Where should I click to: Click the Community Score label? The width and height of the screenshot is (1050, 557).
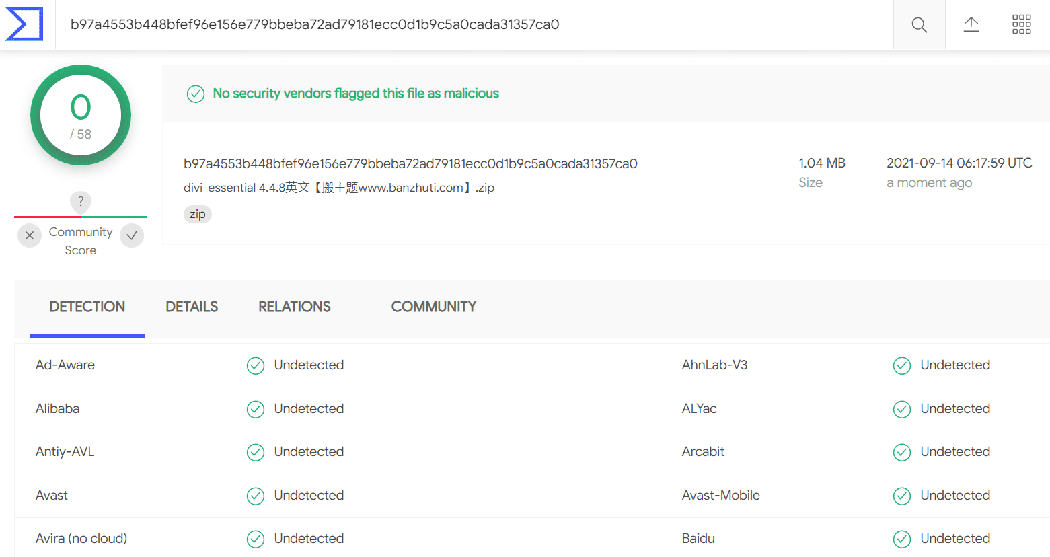(81, 241)
